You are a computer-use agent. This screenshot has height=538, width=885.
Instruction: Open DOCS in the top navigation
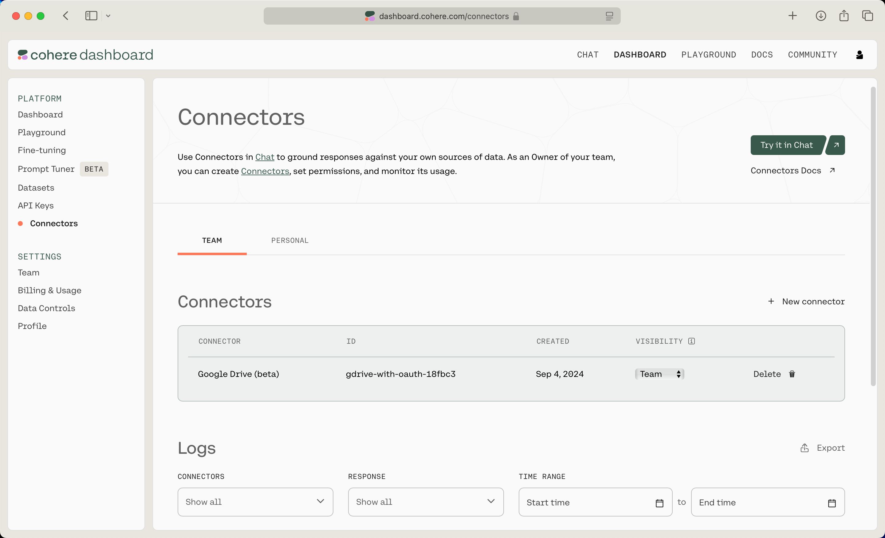point(762,55)
